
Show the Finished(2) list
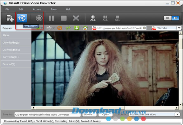point(16,64)
